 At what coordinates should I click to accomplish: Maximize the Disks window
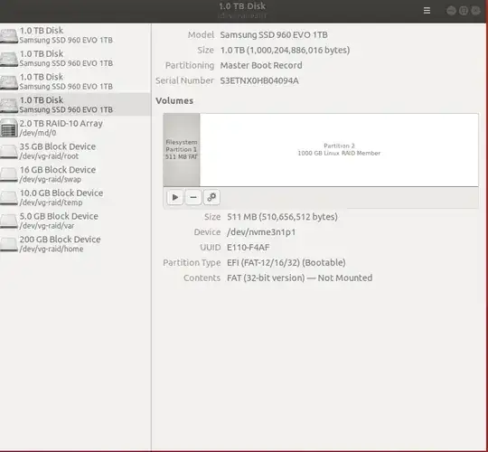pos(464,11)
